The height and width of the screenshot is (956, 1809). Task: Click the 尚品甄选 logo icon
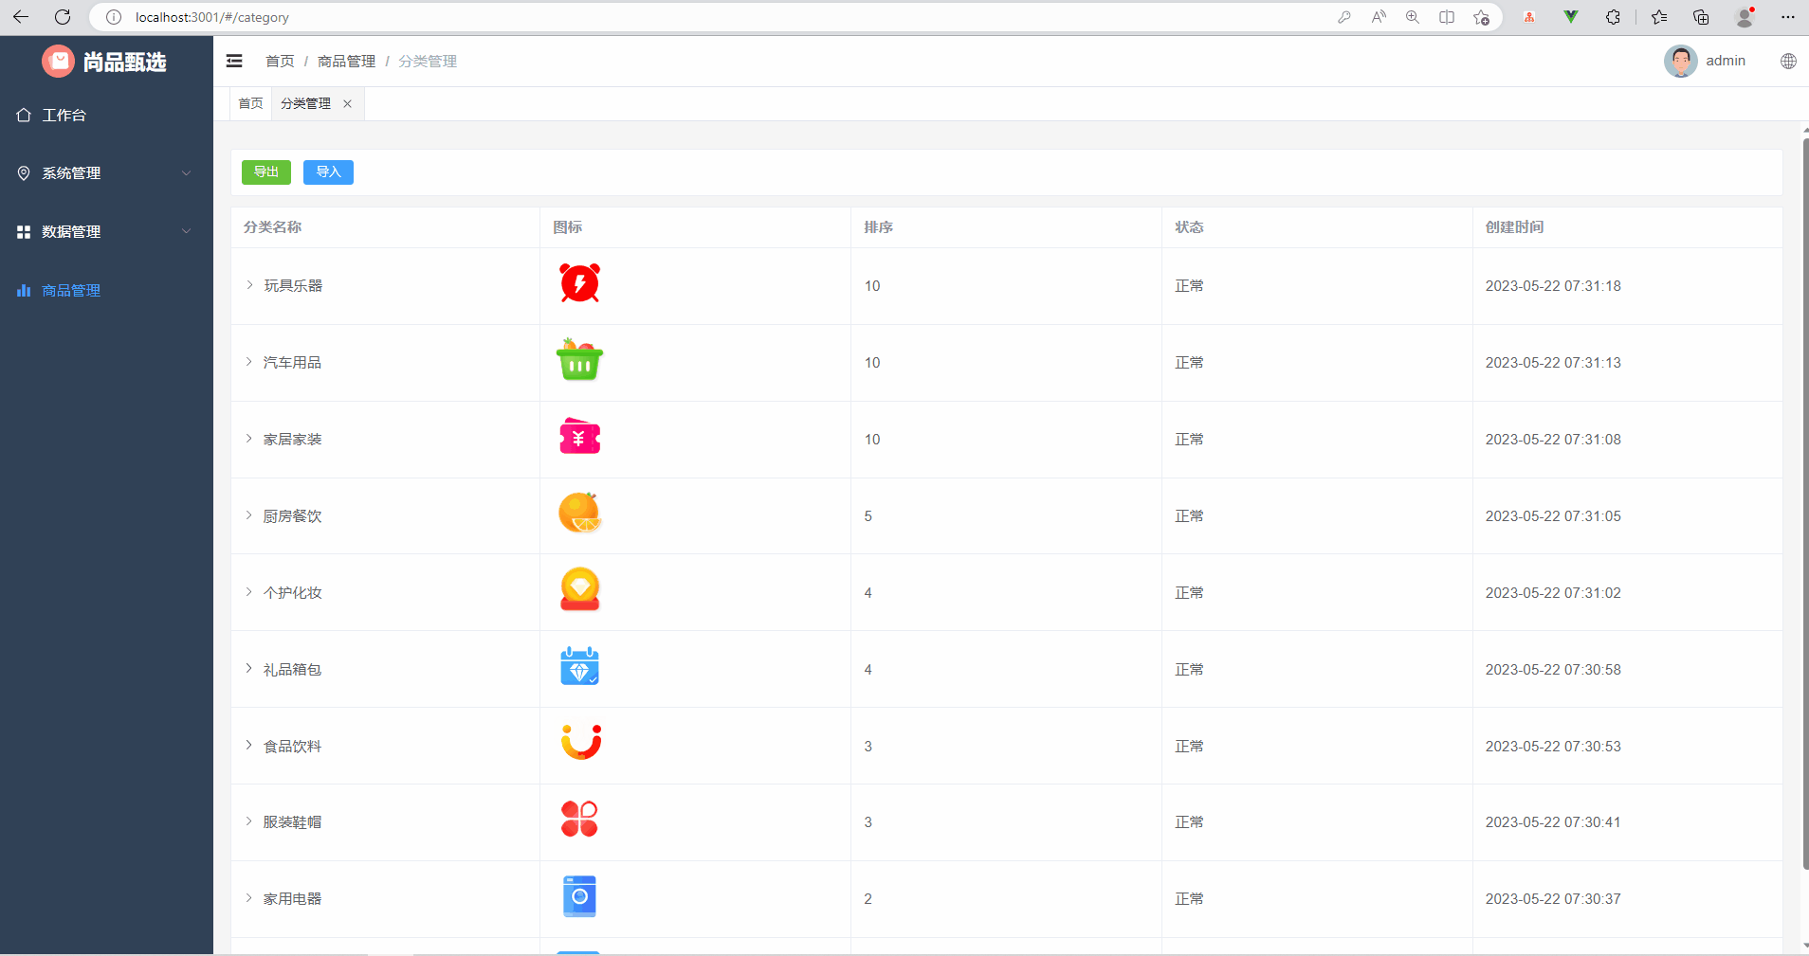pos(58,62)
